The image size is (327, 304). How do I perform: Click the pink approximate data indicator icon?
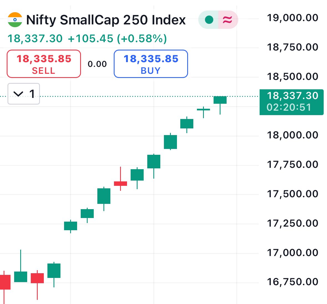coord(228,20)
